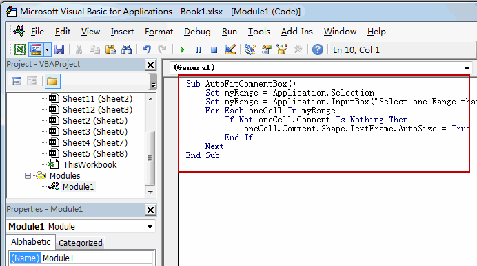Click the Paste clipboard icon
This screenshot has height=266, width=477.
pos(111,49)
